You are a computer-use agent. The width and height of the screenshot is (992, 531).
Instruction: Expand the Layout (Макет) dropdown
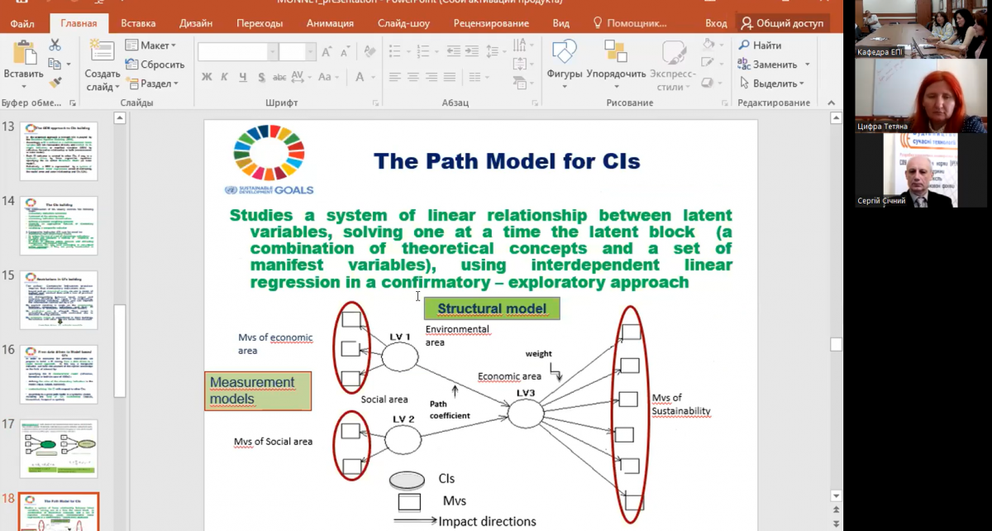151,45
